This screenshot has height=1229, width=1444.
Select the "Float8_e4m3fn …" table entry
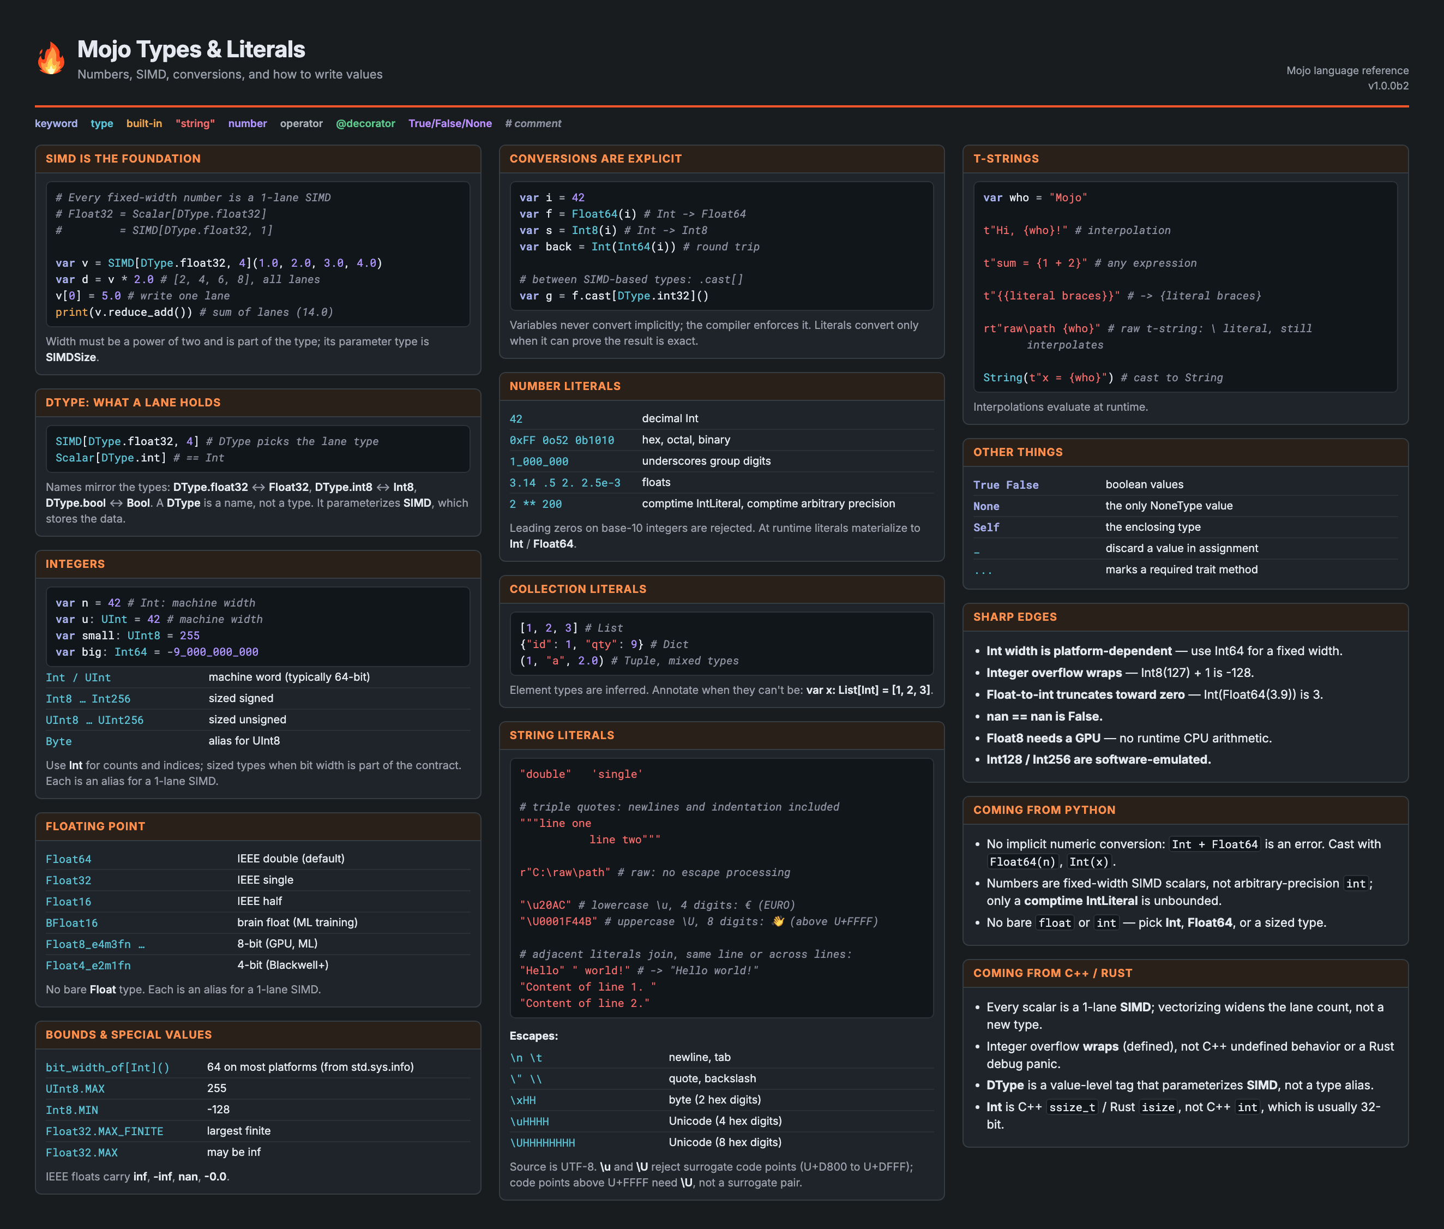95,945
